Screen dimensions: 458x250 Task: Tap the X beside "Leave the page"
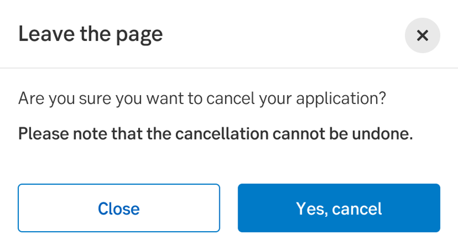(x=422, y=36)
